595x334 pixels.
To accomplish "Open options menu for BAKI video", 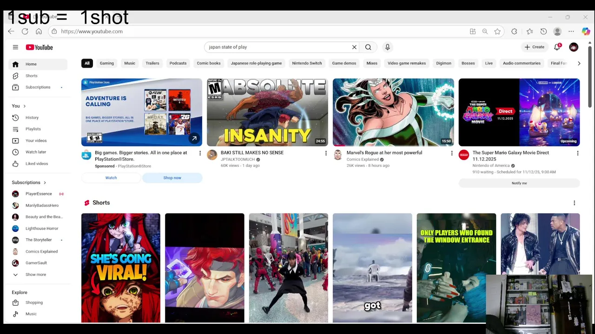I will coord(326,153).
